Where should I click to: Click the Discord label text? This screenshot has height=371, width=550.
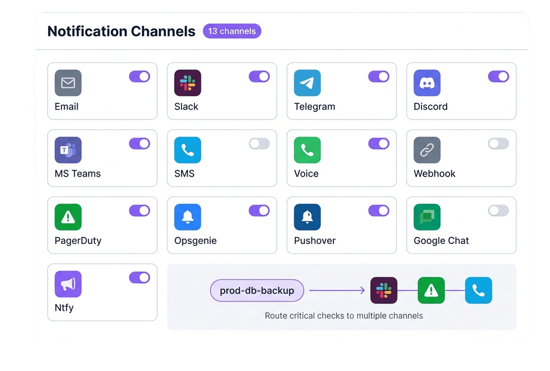(430, 107)
